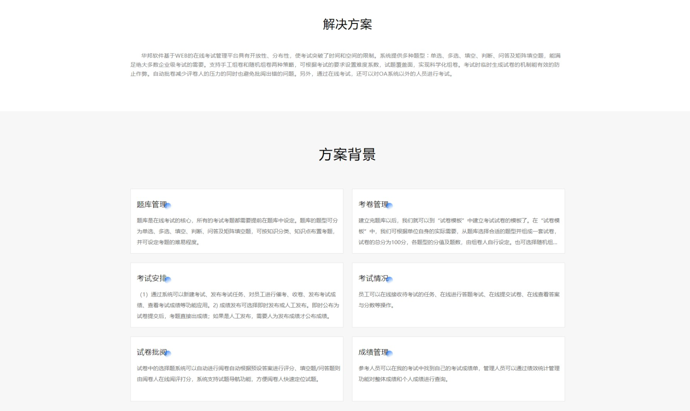Click the 方案背景 section heading
This screenshot has width=690, height=411.
pyautogui.click(x=347, y=154)
